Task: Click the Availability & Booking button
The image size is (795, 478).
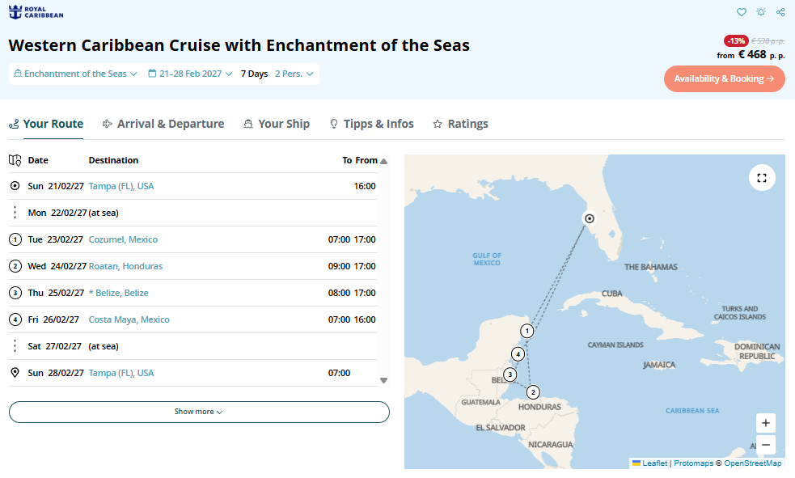Action: 724,78
